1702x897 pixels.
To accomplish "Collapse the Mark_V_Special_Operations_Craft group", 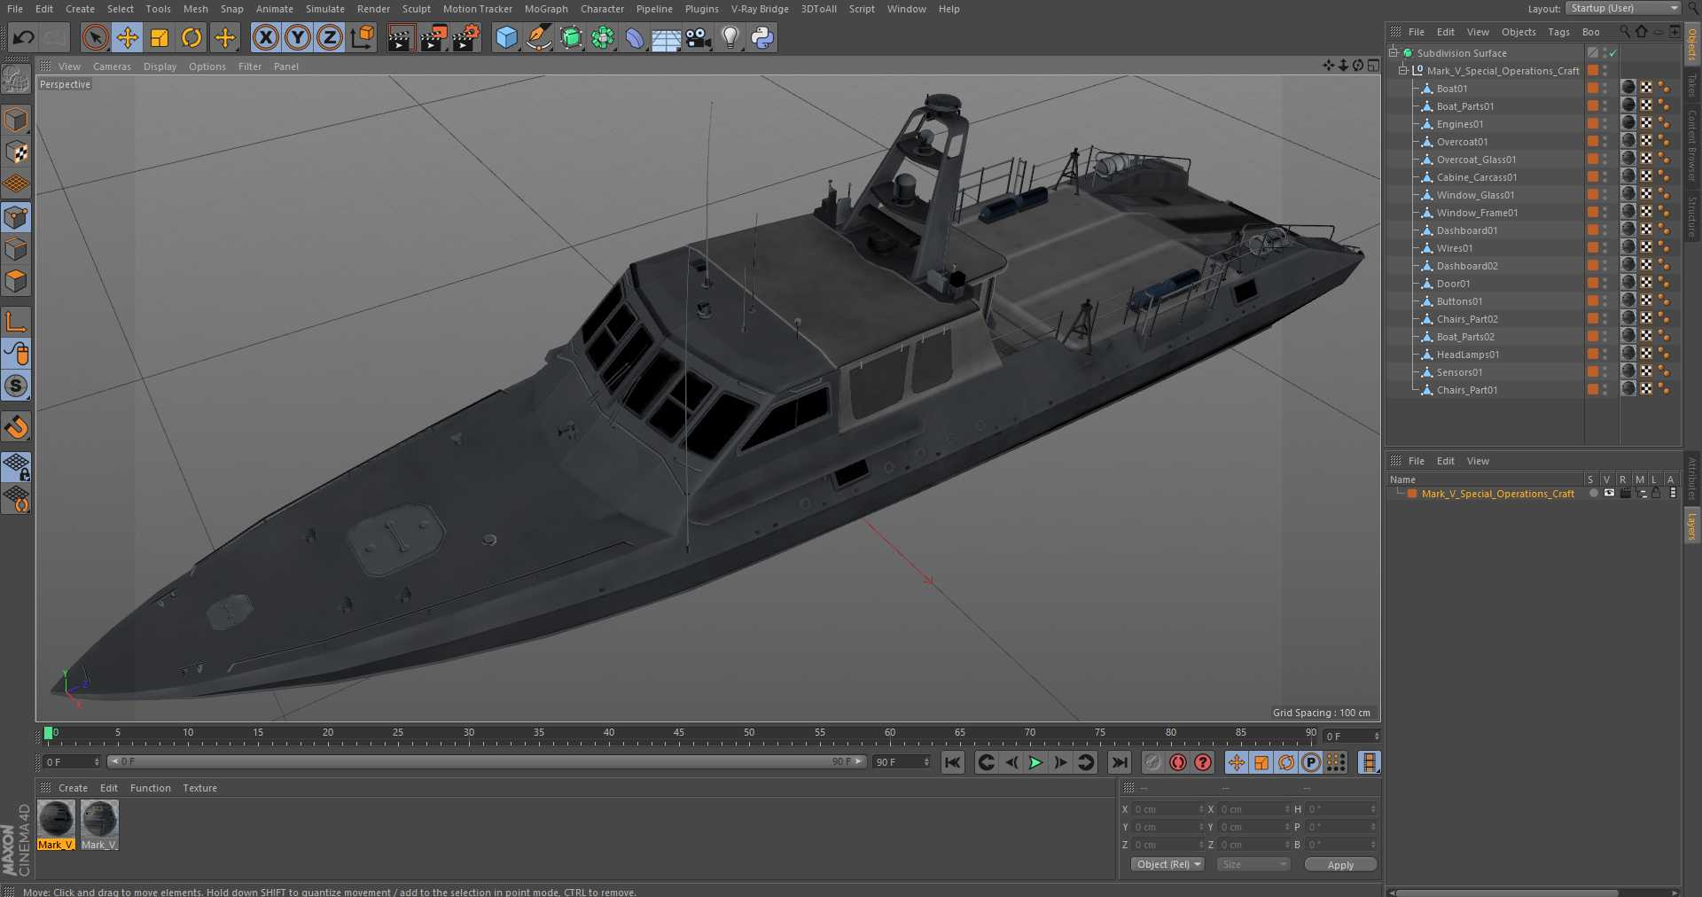I will click(x=1403, y=70).
